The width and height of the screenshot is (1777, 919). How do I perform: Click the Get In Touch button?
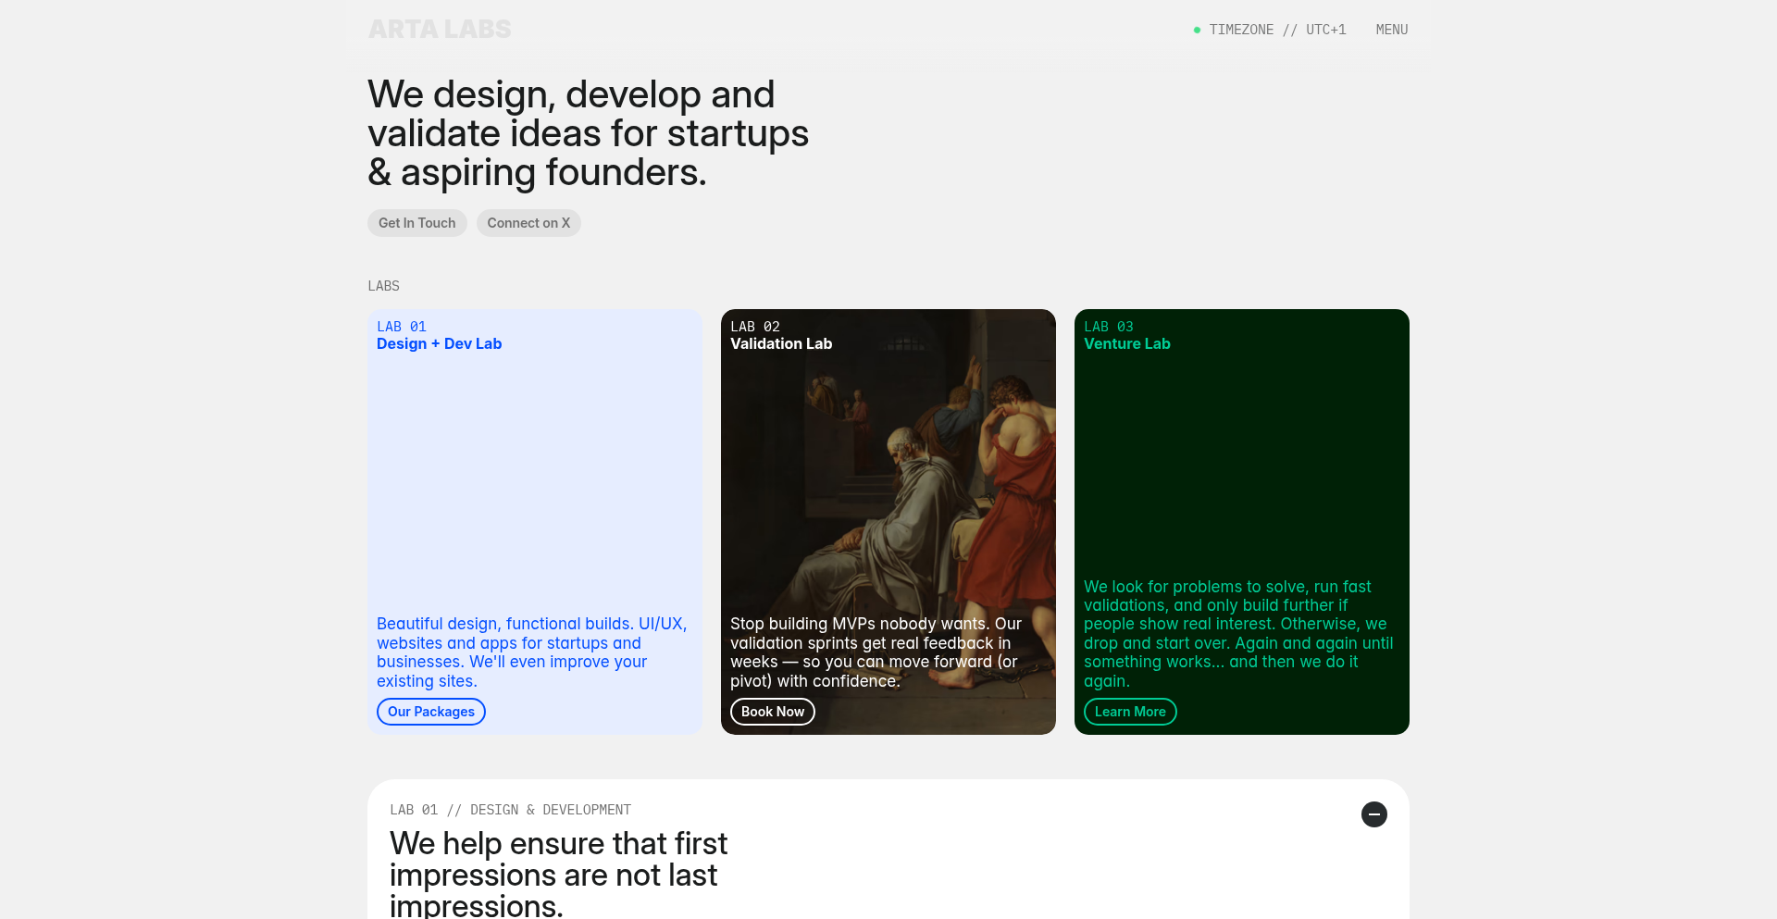pos(417,223)
